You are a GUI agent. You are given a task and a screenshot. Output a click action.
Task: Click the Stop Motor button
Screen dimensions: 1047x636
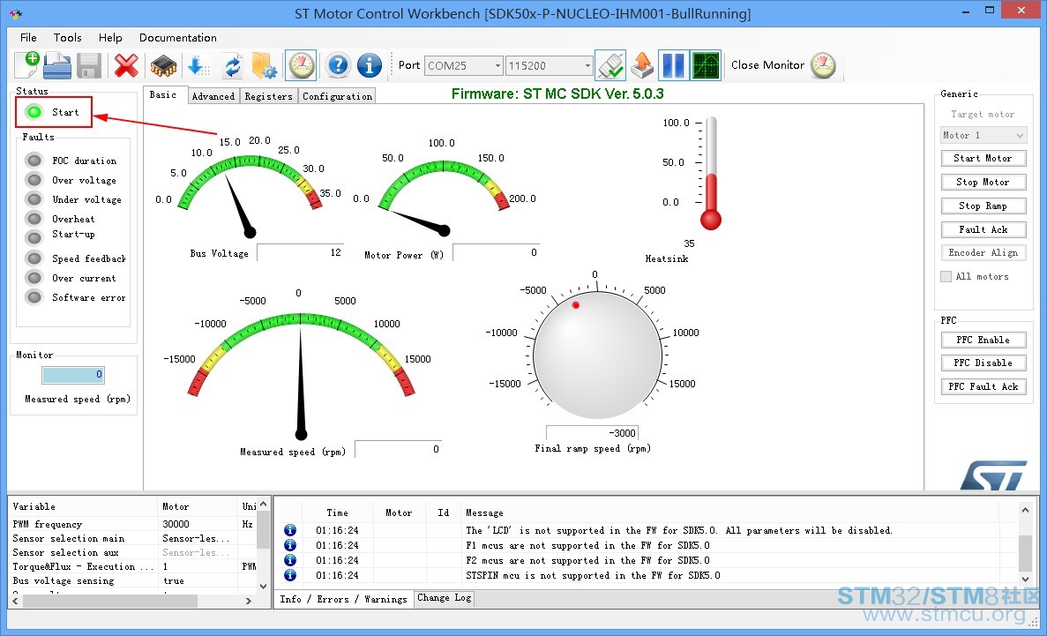click(983, 182)
